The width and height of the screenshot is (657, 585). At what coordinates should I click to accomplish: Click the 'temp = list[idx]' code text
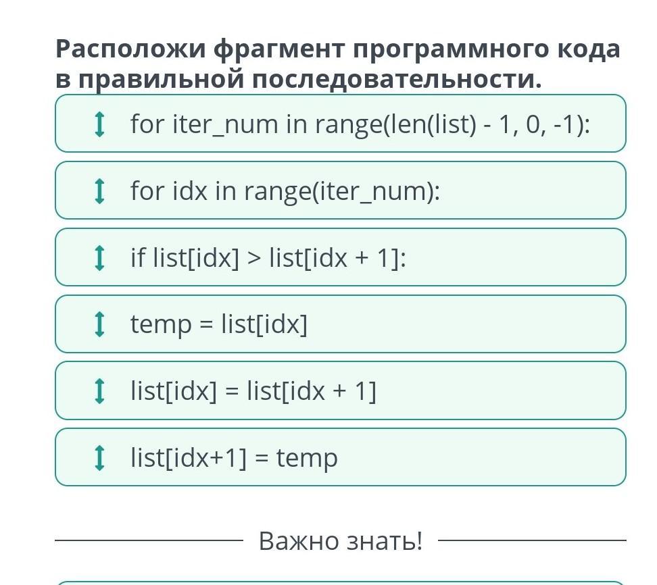click(x=218, y=324)
